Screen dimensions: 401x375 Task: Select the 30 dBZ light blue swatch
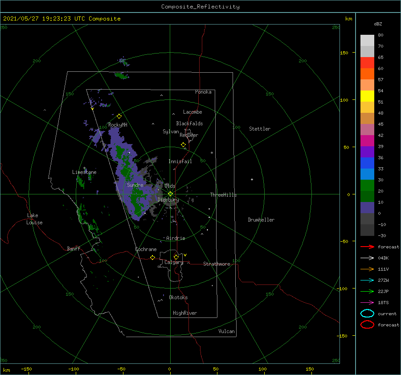[367, 174]
